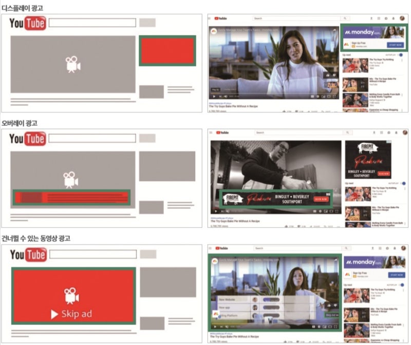Viewport: 411px width, 345px height.
Task: Click YouTube logo in skippable ad diagram
Action: pos(28,254)
